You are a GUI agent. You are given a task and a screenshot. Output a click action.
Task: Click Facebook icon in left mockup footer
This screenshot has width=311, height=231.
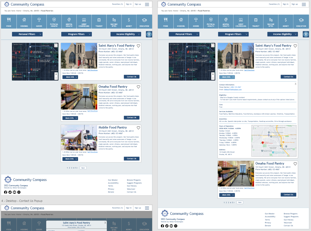click(x=6, y=192)
